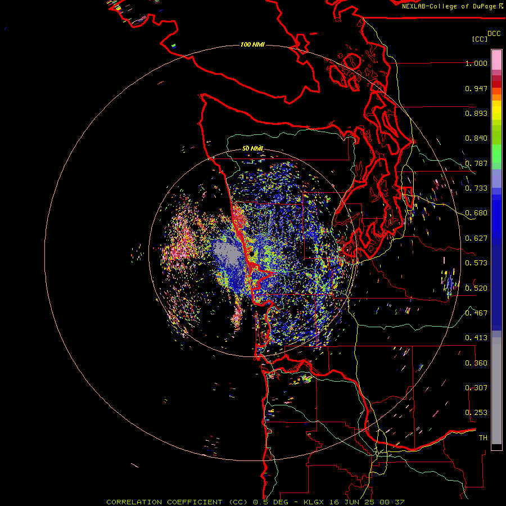Click the 0.360 scale value label

pos(476,363)
